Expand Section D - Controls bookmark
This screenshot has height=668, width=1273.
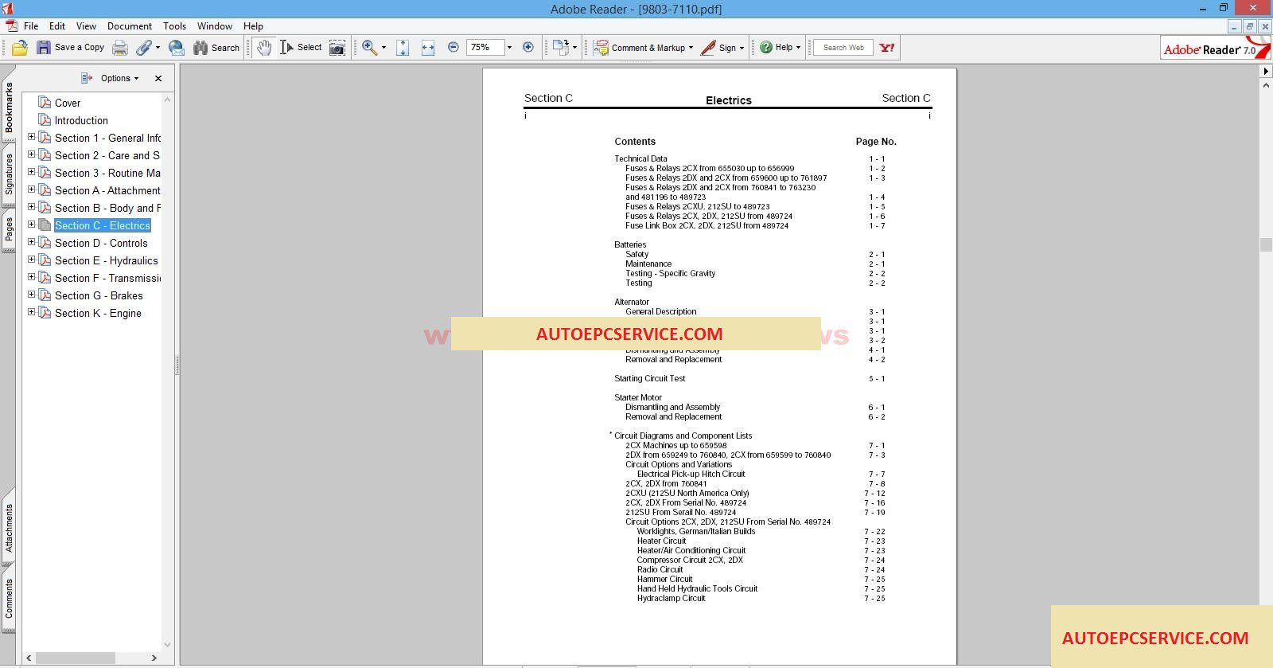[31, 242]
